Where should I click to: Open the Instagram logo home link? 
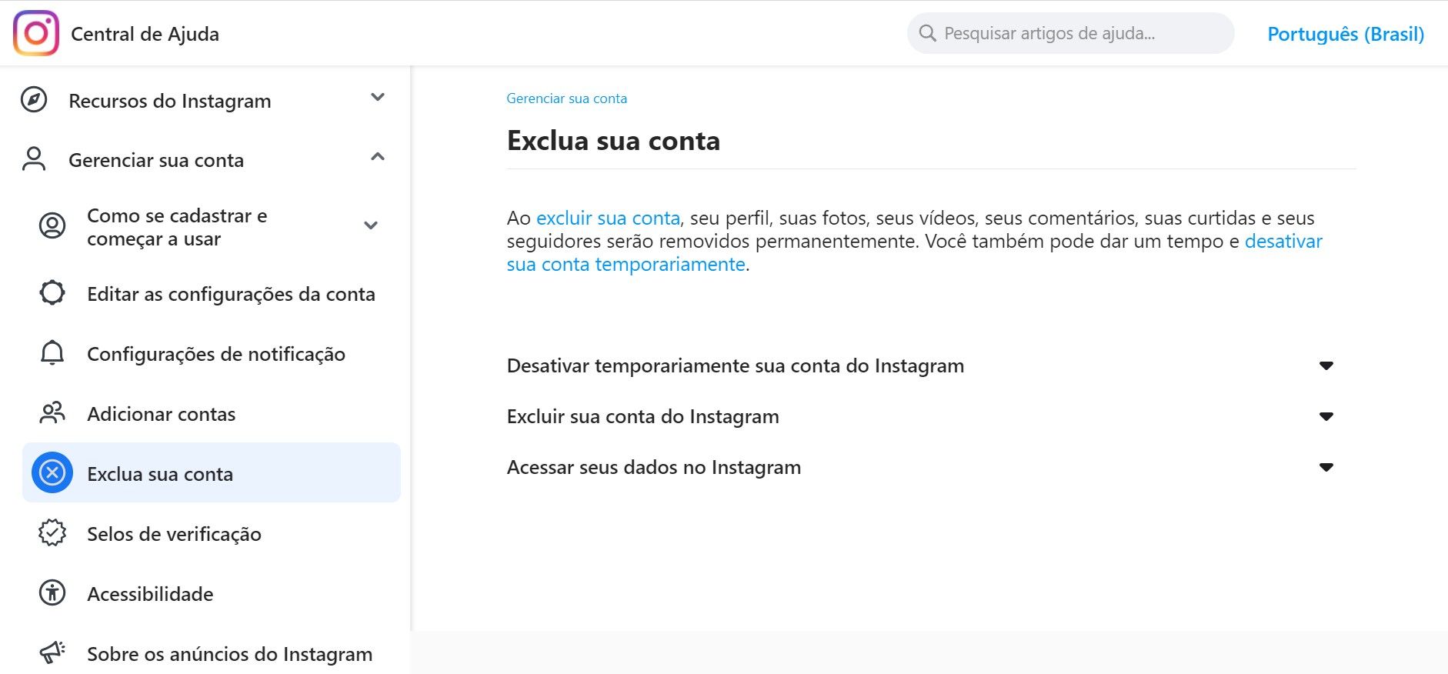tap(36, 33)
